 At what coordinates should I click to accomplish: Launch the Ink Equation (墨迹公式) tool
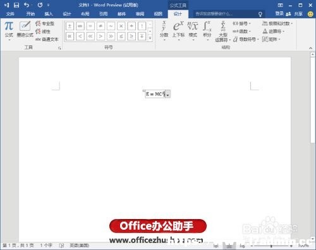point(25,30)
